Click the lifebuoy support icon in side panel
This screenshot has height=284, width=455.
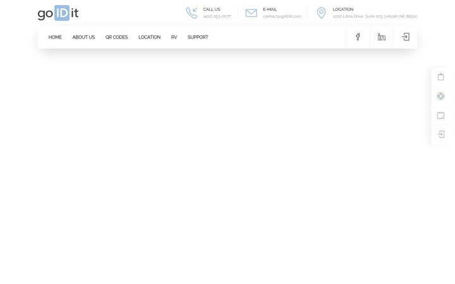[441, 96]
